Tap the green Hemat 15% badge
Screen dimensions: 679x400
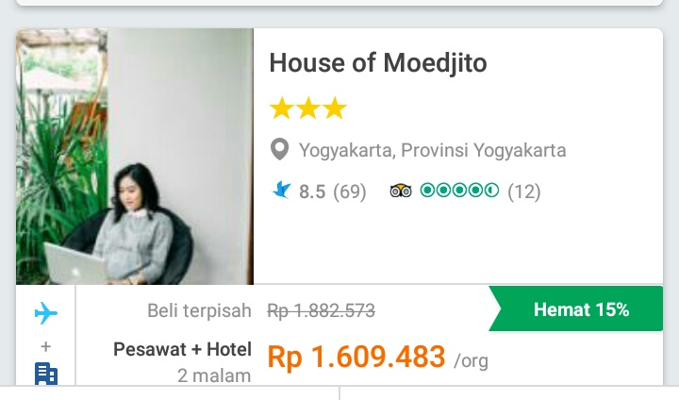581,309
